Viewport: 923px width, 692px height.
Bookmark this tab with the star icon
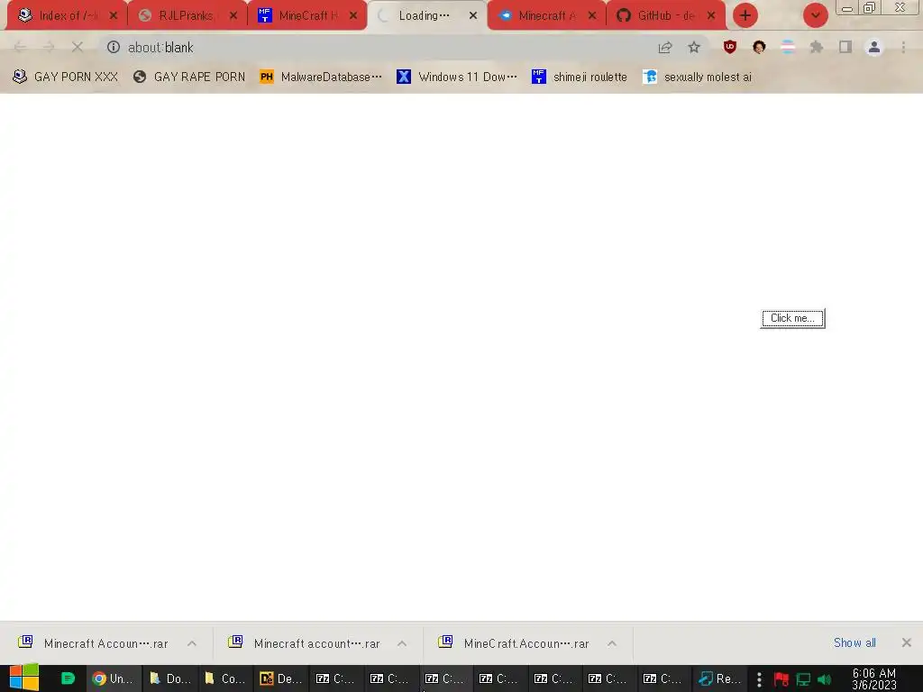[694, 47]
